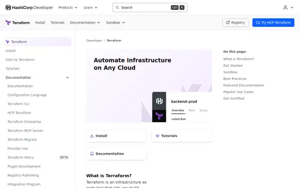Click the external link icon on Registry
The height and width of the screenshot is (188, 300).
click(x=228, y=23)
